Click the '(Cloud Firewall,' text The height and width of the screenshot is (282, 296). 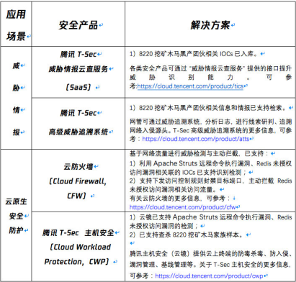(78, 181)
